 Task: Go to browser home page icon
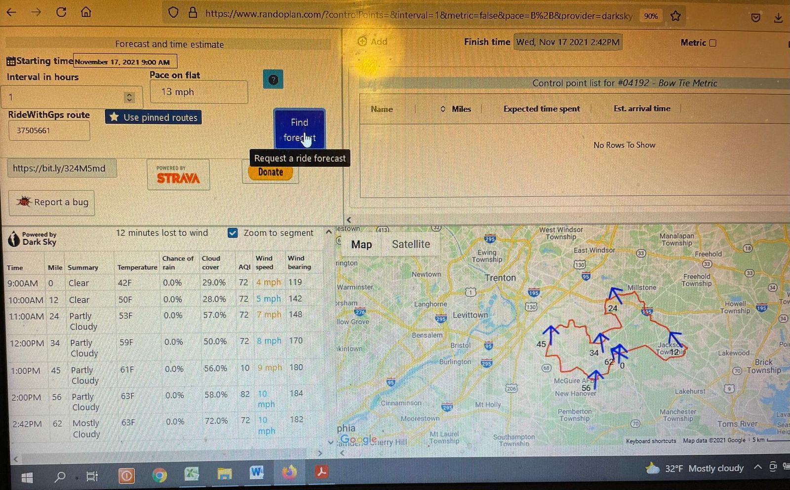point(86,12)
